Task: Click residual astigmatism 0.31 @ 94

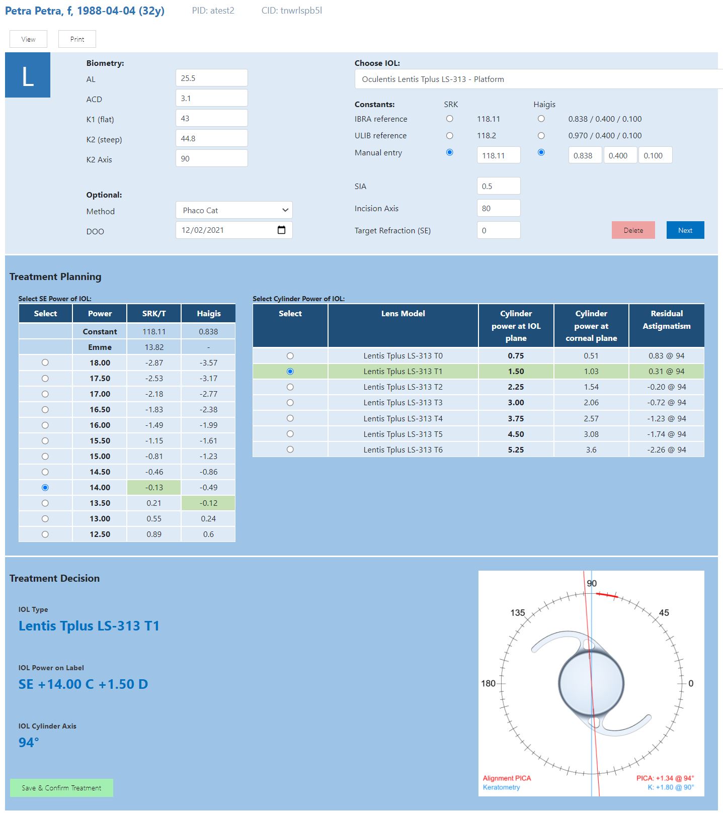Action: (667, 371)
